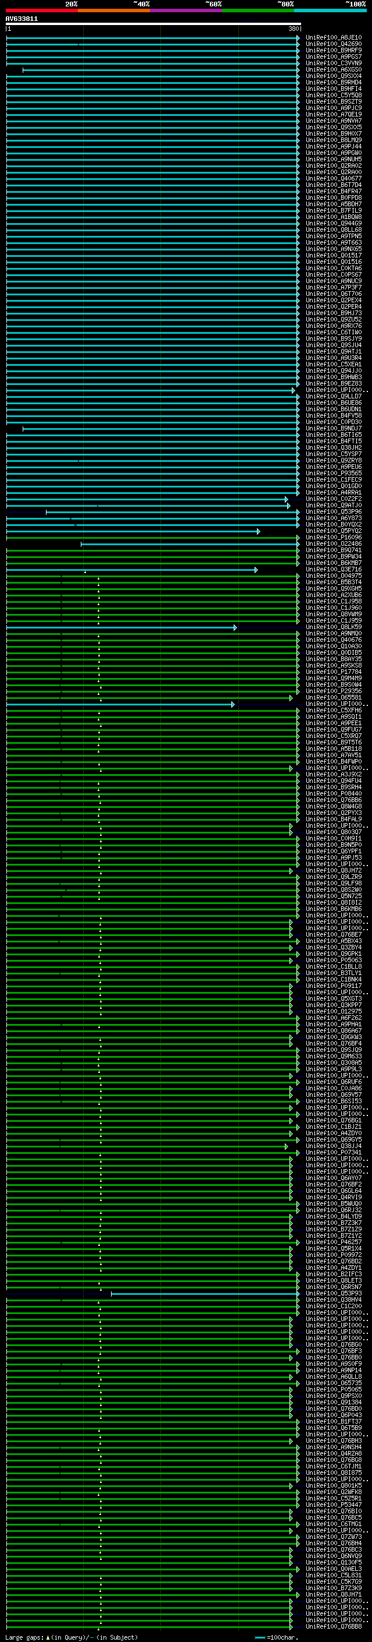The width and height of the screenshot is (372, 1642).
Task: Open hit UniRef100_Q3E716
Action: click(333, 569)
